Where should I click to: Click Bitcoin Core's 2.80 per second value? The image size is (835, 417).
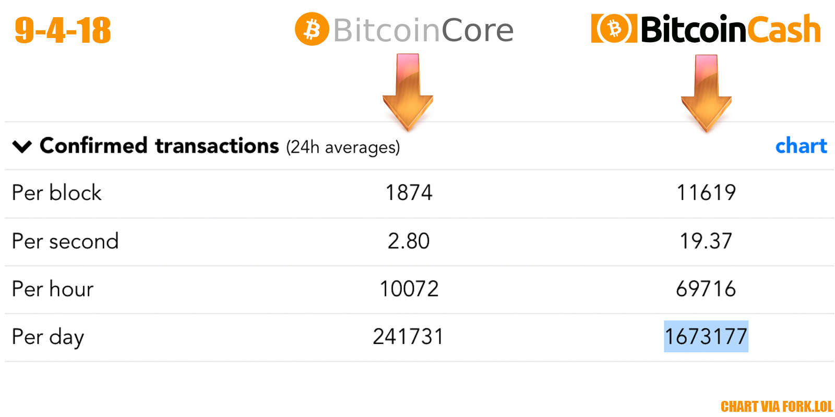[408, 241]
